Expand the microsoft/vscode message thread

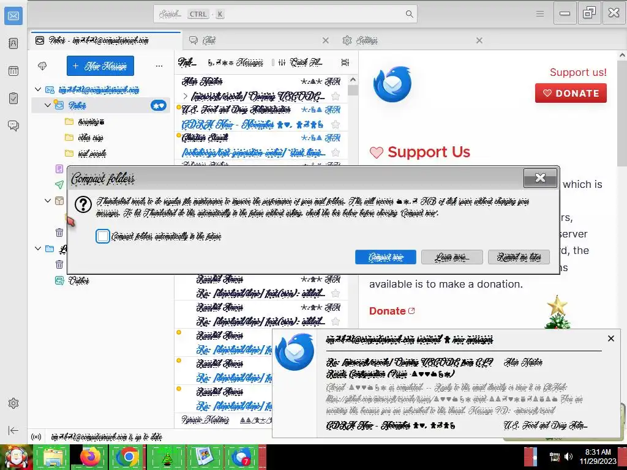(185, 96)
